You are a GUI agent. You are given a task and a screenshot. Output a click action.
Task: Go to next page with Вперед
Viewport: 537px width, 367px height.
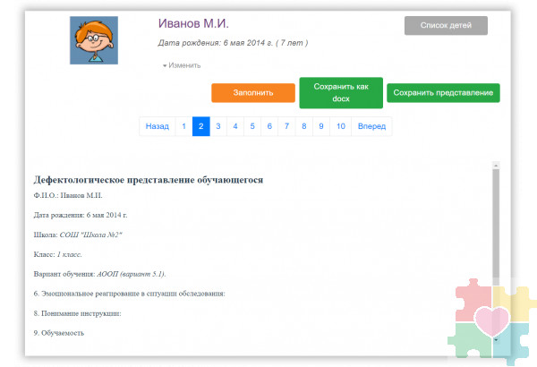tap(371, 127)
